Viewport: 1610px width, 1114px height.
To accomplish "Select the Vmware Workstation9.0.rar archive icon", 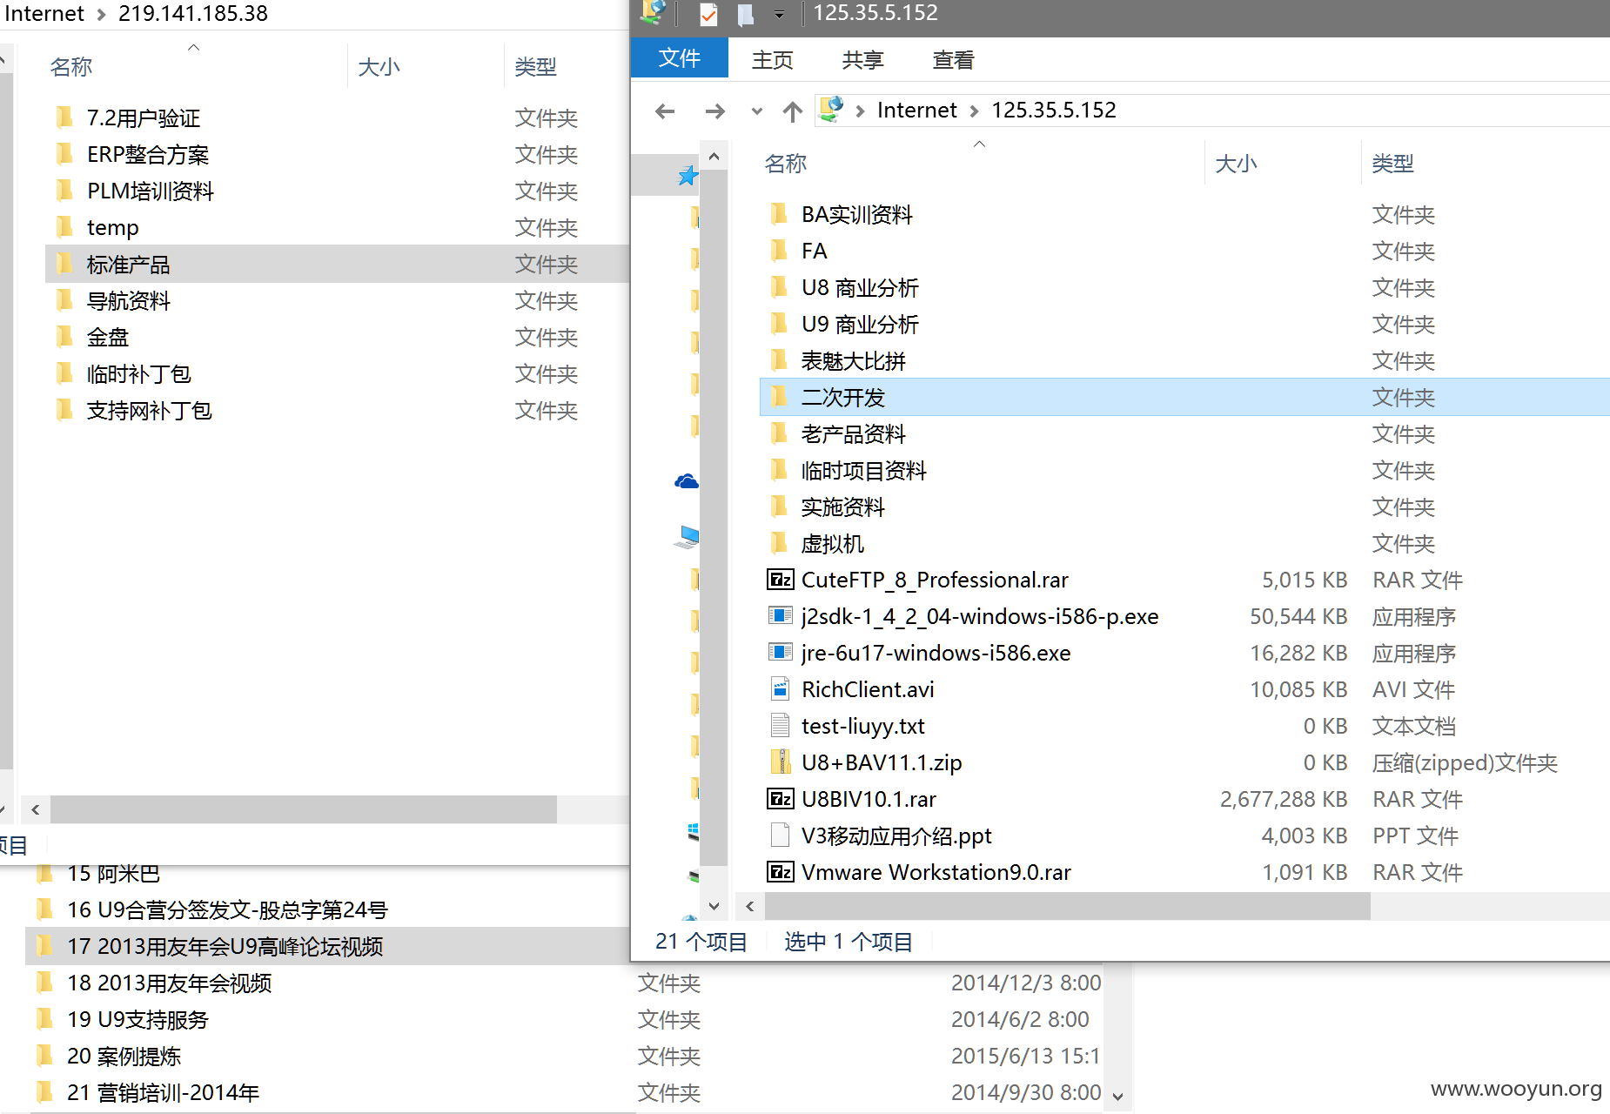I will (780, 872).
